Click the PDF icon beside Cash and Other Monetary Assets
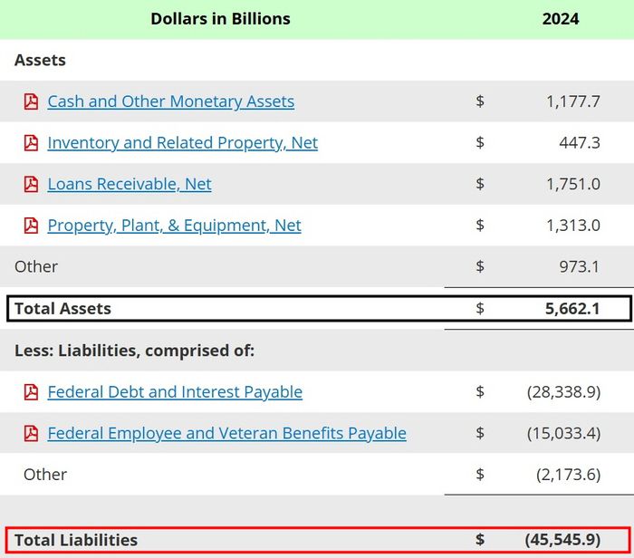 pos(31,101)
